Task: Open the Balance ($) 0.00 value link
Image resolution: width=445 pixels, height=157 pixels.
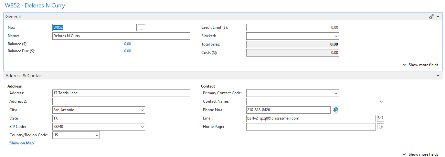Action: coord(127,44)
